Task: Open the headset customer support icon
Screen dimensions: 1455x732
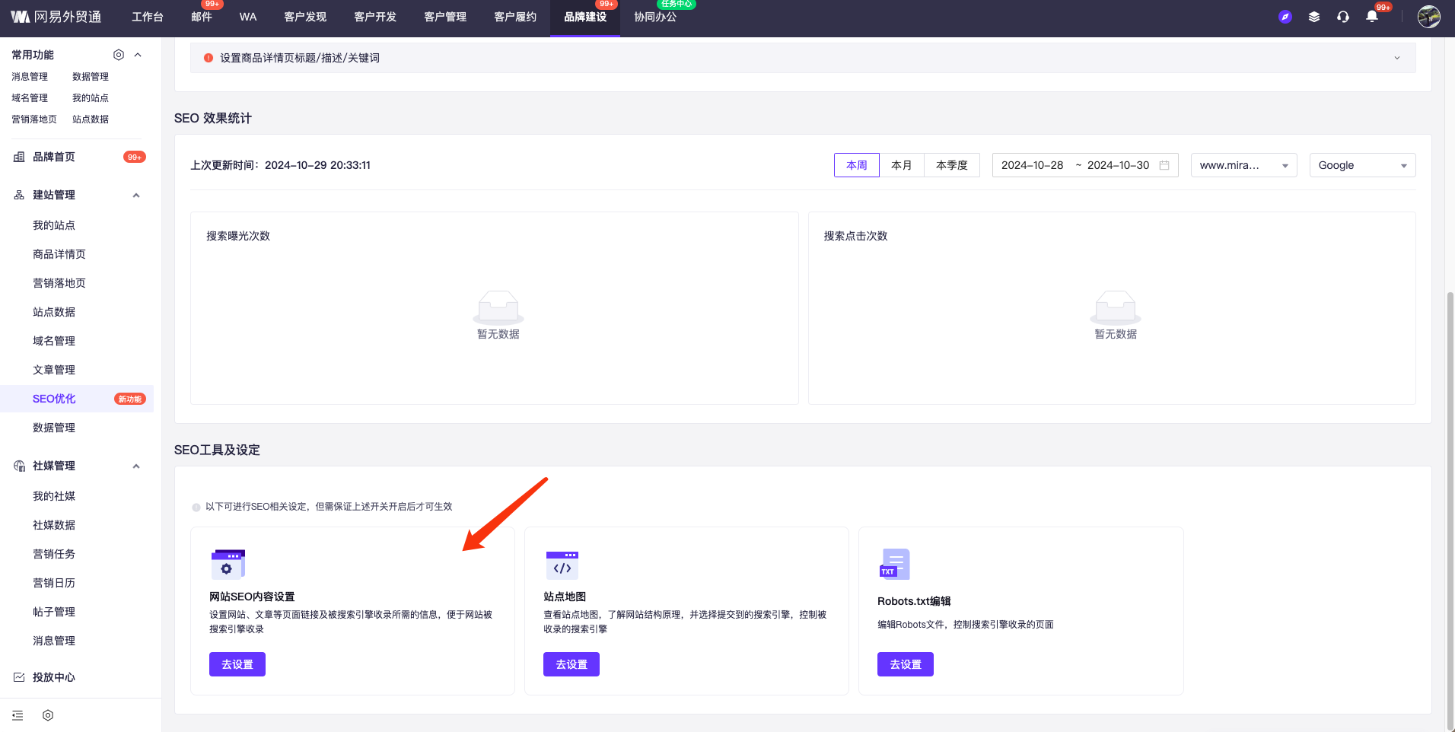Action: pyautogui.click(x=1343, y=17)
